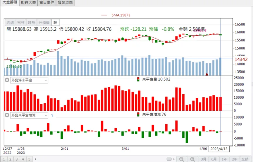Toggle the 趨勢 trend overlay
The height and width of the screenshot is (162, 253).
pos(32,22)
